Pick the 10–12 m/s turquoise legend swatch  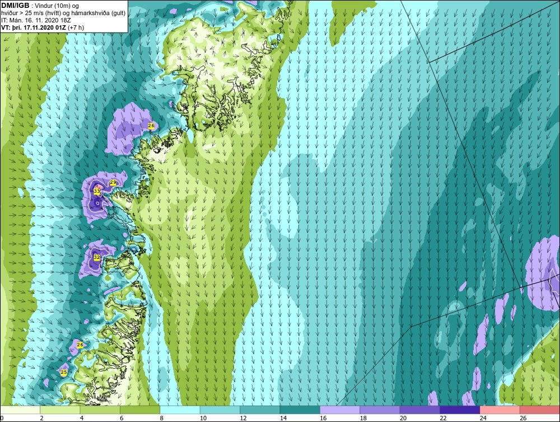point(220,410)
